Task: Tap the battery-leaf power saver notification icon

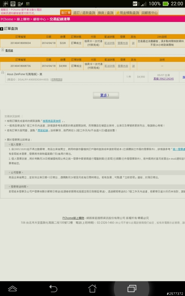Action: tap(20, 4)
